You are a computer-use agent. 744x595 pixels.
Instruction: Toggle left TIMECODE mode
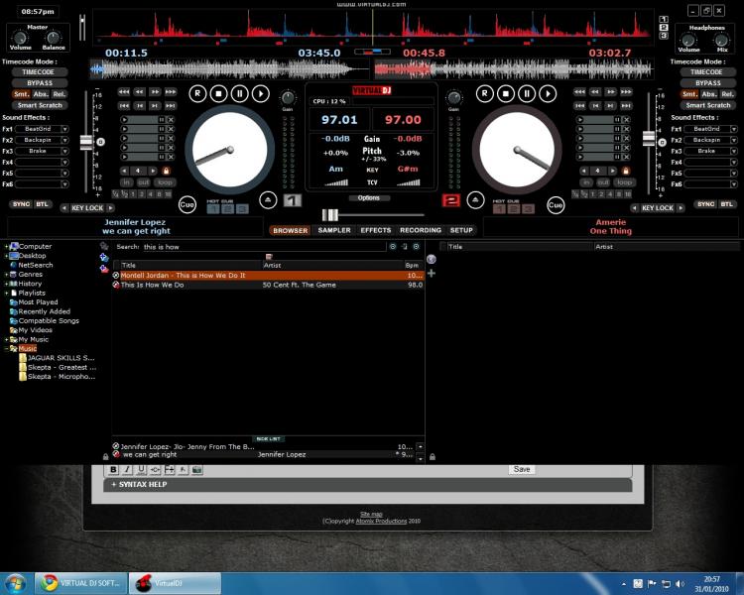39,72
